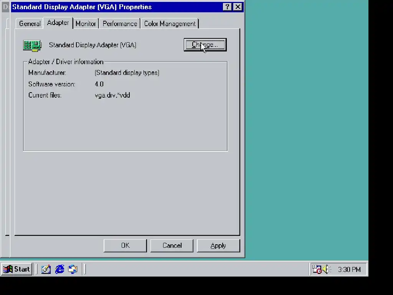Click the 'Standard Display Adapter (VGA)' name label
The width and height of the screenshot is (393, 295).
[x=92, y=45]
